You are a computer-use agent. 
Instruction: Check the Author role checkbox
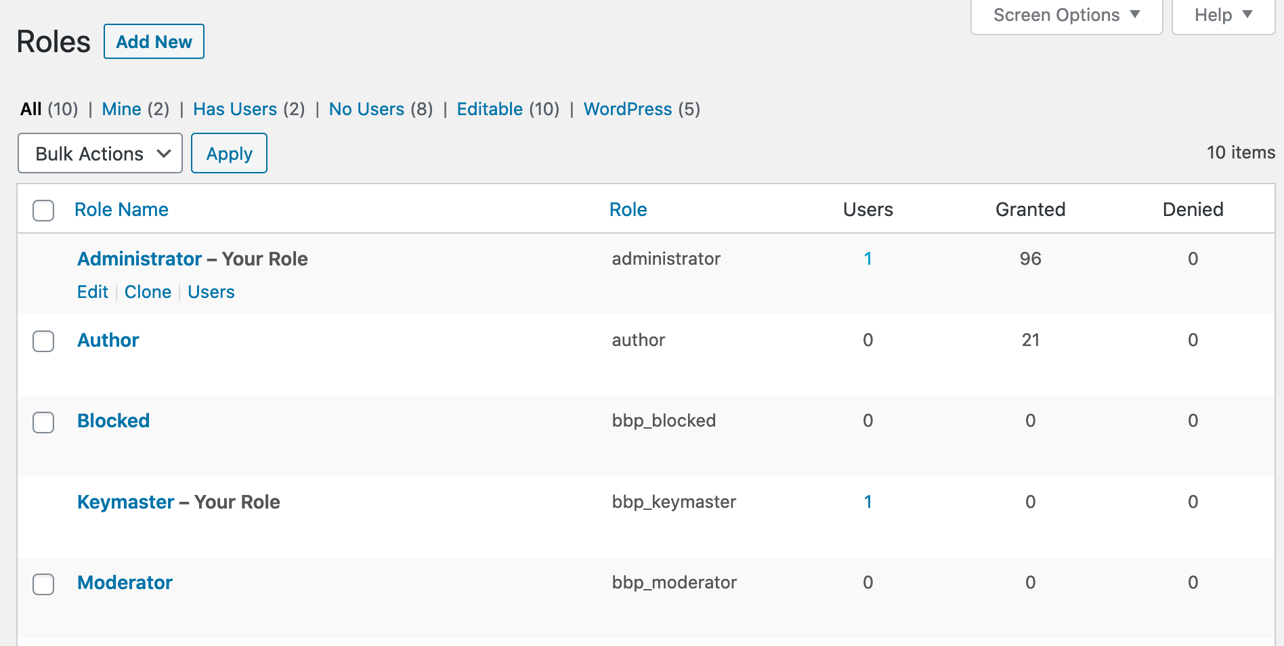coord(43,341)
